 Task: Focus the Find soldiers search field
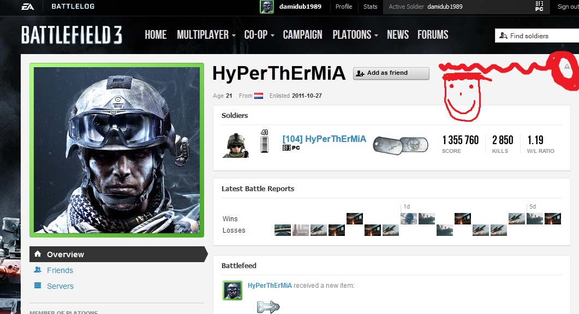537,36
